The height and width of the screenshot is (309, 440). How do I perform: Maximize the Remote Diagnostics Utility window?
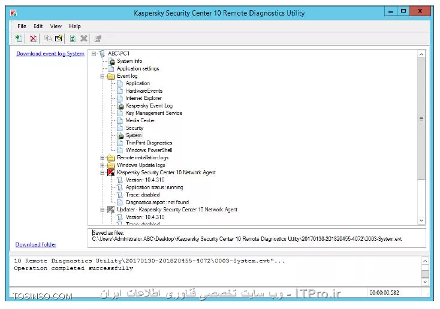click(403, 11)
